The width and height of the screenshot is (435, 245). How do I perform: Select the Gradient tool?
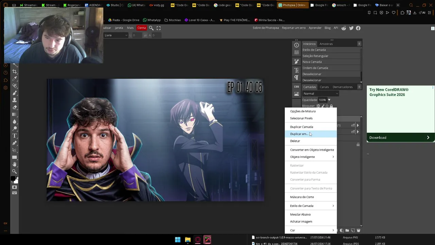15,114
